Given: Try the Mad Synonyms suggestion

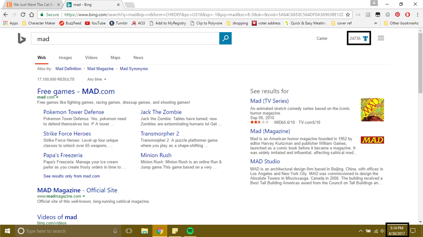Looking at the screenshot, I should click(x=134, y=69).
